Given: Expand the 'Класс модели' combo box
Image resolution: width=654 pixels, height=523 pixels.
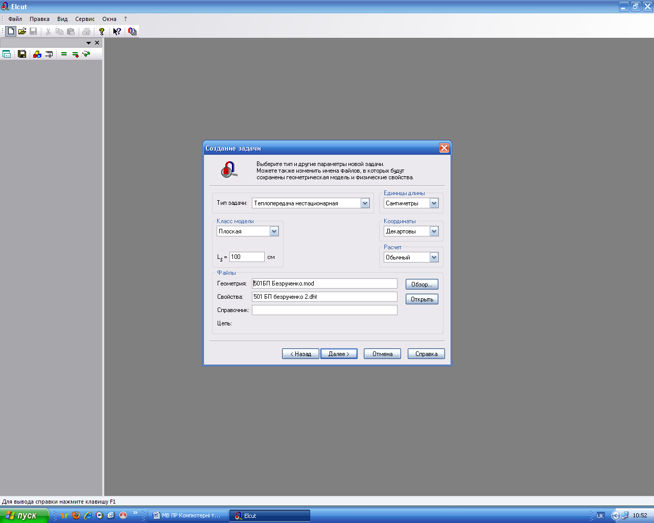Looking at the screenshot, I should 274,231.
